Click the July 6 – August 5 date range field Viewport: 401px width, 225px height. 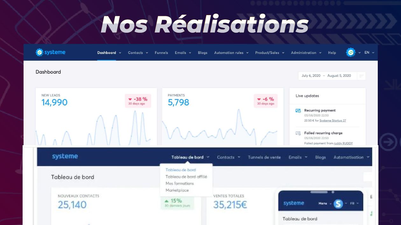326,76
